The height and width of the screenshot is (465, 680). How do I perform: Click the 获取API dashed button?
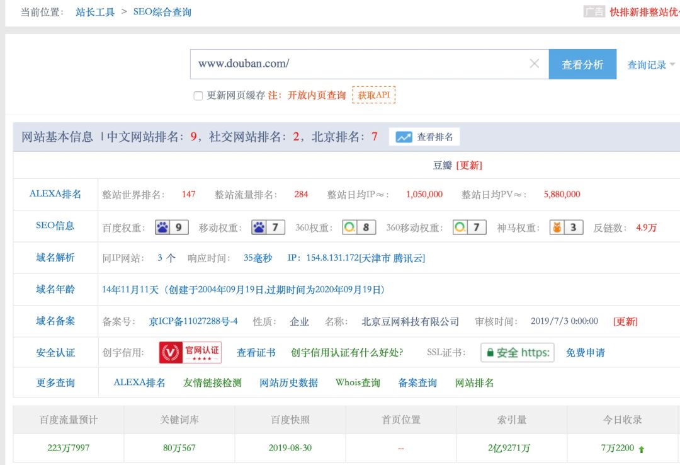click(374, 95)
